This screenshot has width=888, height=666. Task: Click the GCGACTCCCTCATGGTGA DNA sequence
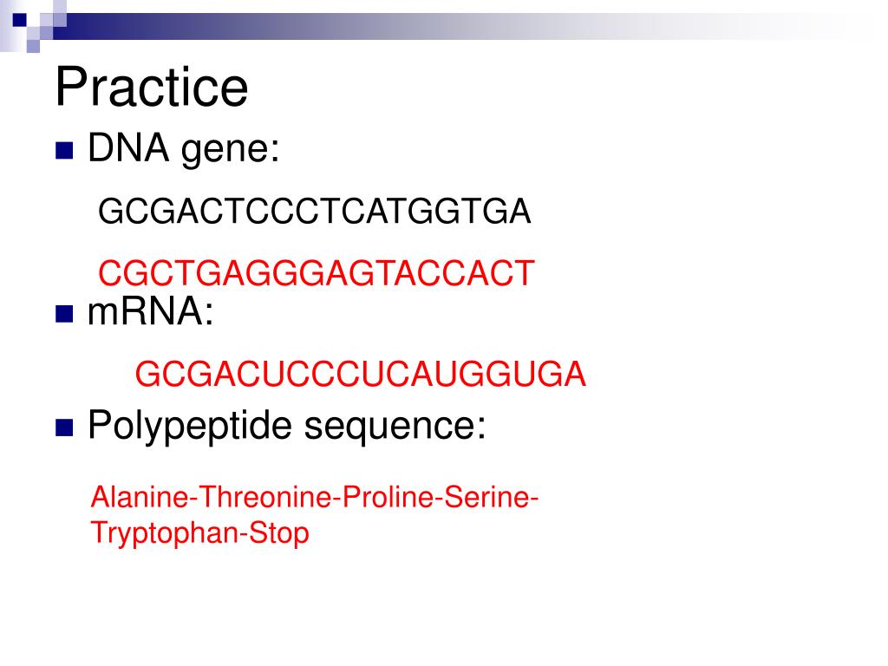point(314,212)
